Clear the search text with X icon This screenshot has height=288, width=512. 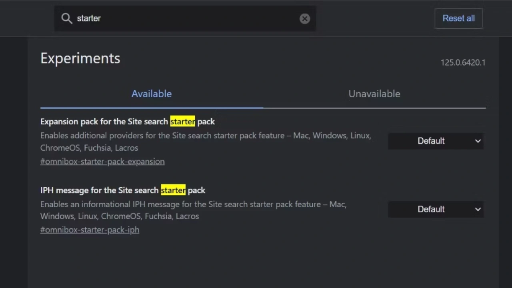pos(304,19)
